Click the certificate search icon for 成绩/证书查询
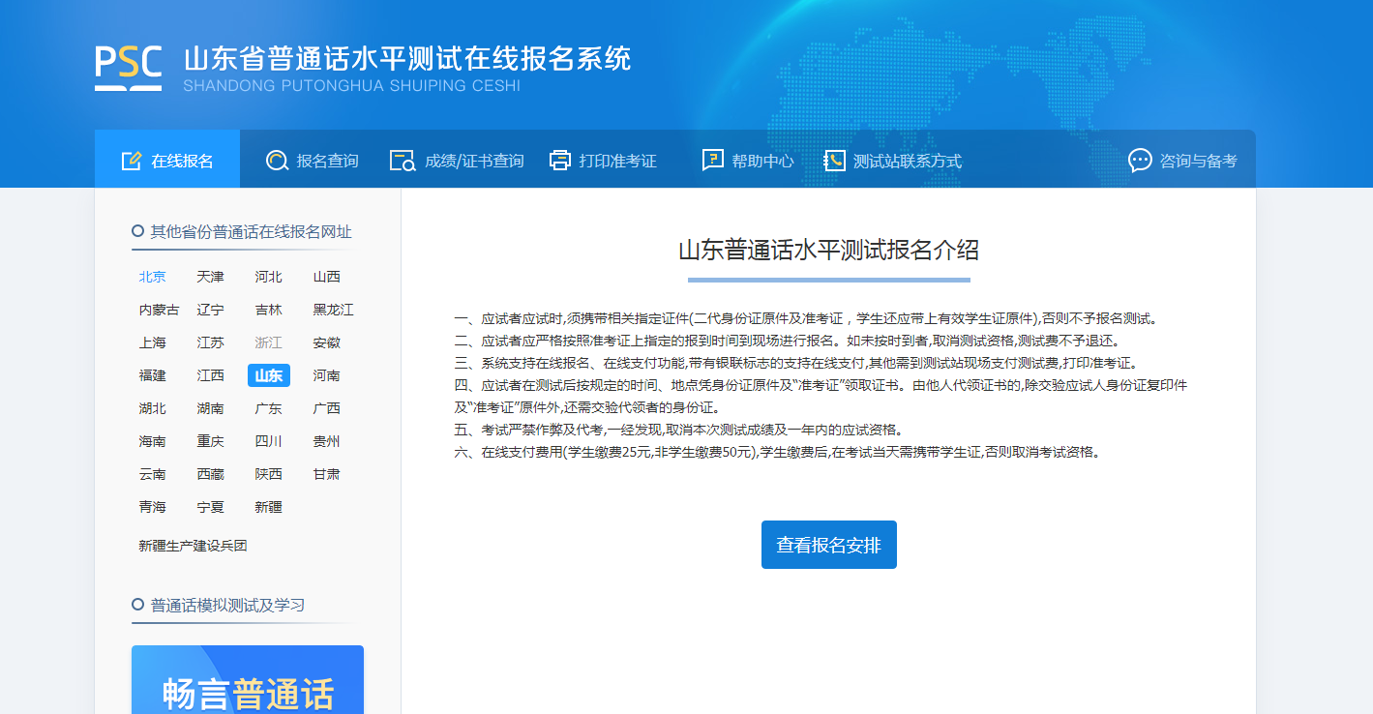This screenshot has width=1373, height=714. (402, 161)
